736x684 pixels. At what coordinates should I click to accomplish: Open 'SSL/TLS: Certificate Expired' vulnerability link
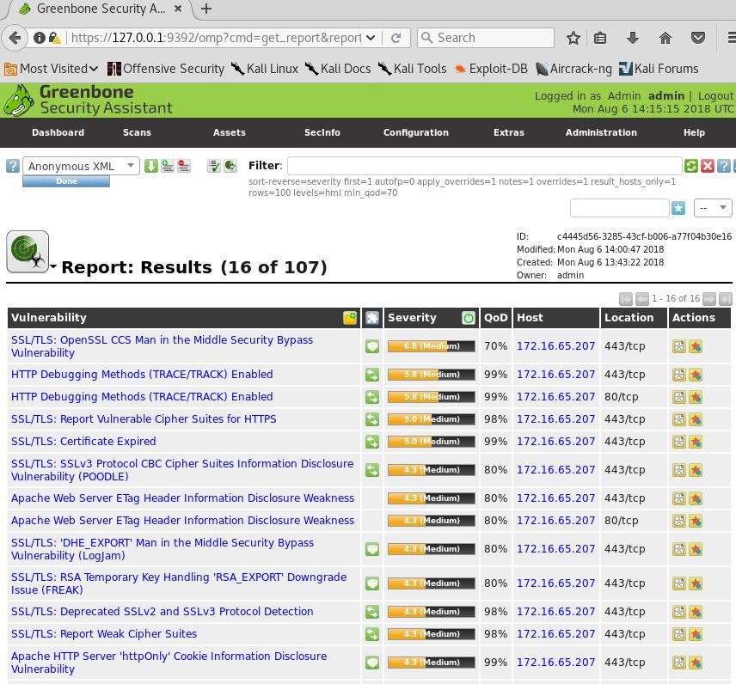click(83, 442)
